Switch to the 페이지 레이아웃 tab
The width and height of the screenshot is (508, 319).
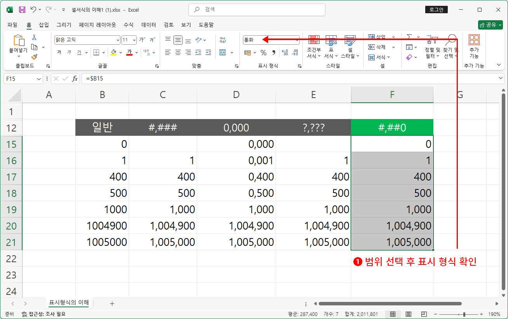(98, 25)
